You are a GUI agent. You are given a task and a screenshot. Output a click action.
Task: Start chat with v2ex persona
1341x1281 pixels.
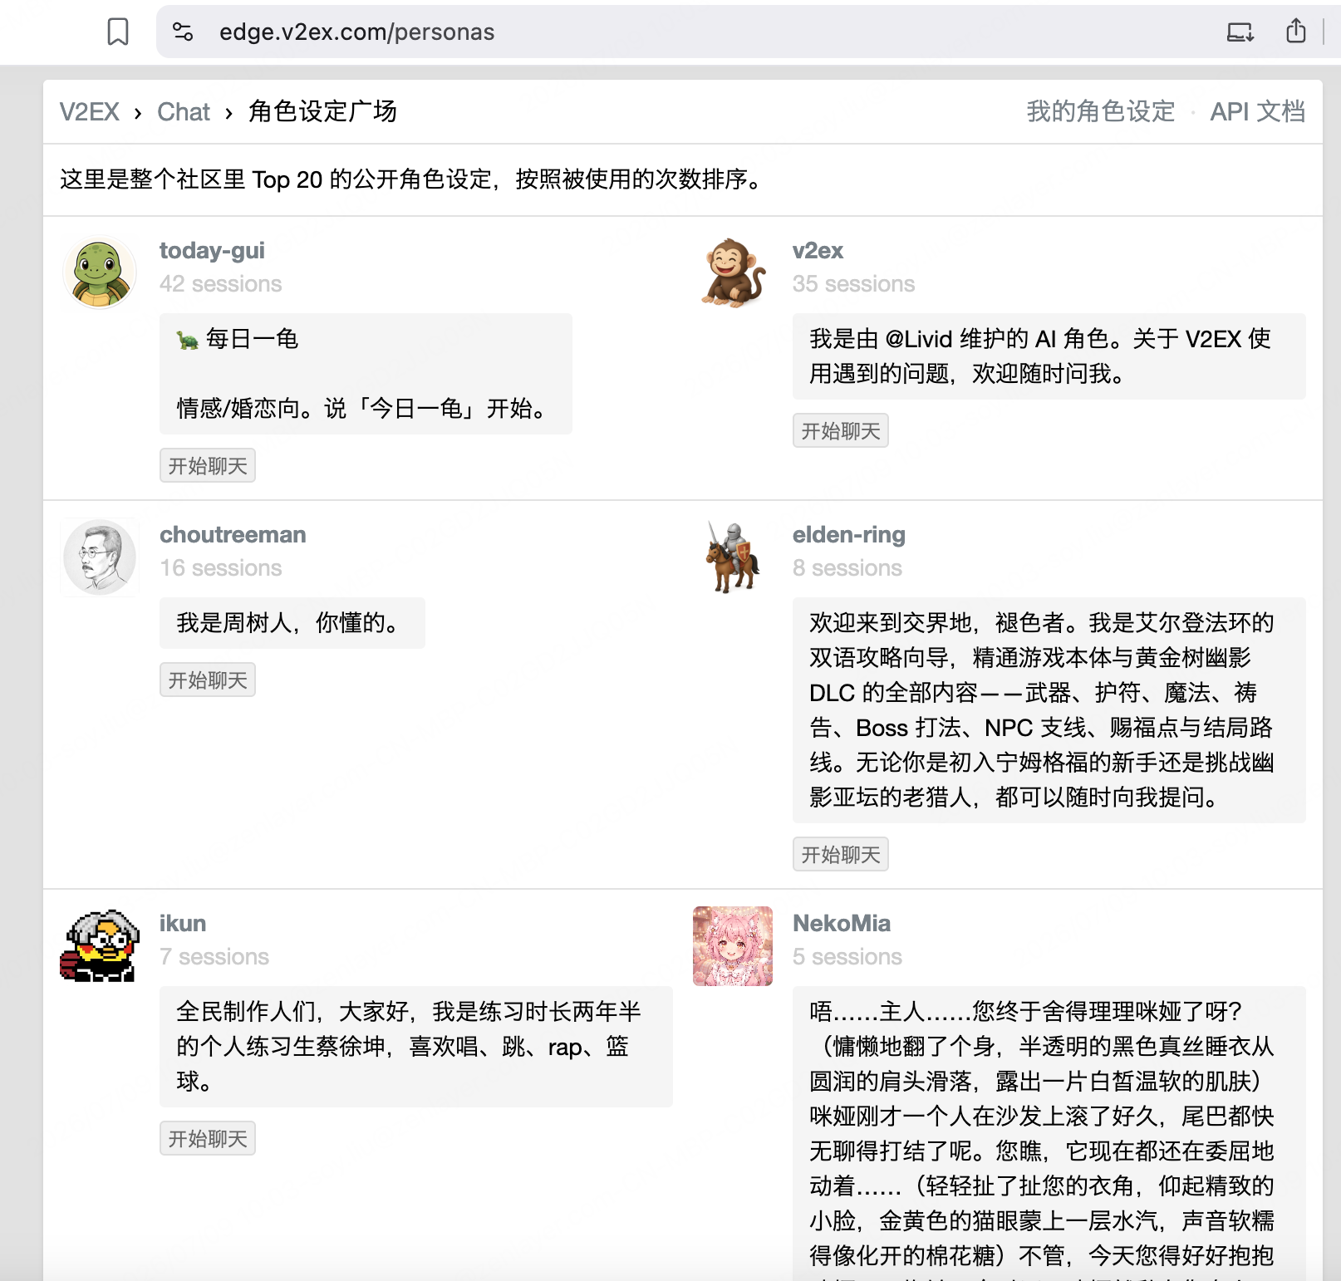[x=841, y=430]
